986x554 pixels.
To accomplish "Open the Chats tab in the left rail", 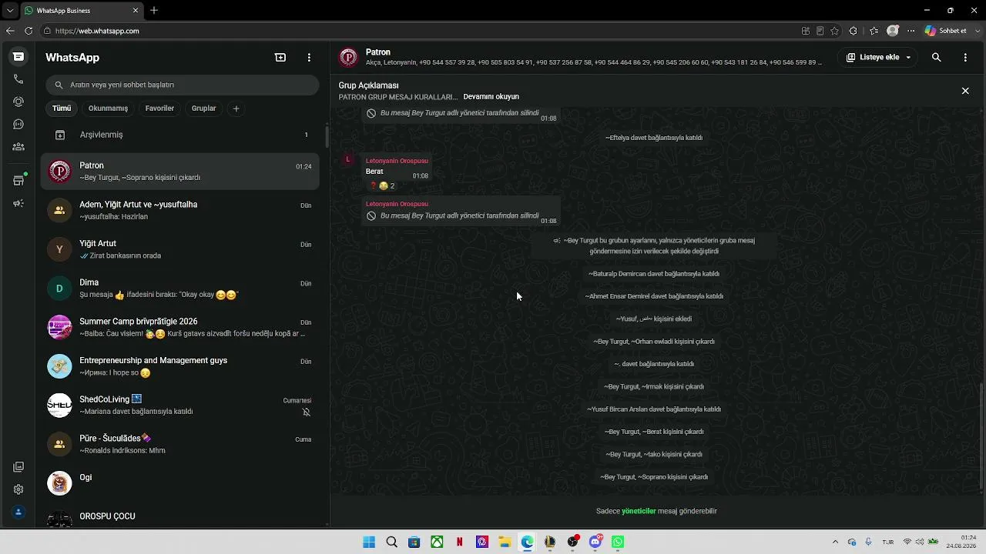I will point(18,57).
